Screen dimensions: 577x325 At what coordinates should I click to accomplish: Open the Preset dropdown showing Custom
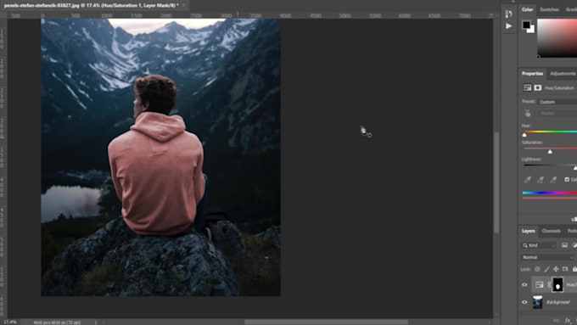[557, 102]
